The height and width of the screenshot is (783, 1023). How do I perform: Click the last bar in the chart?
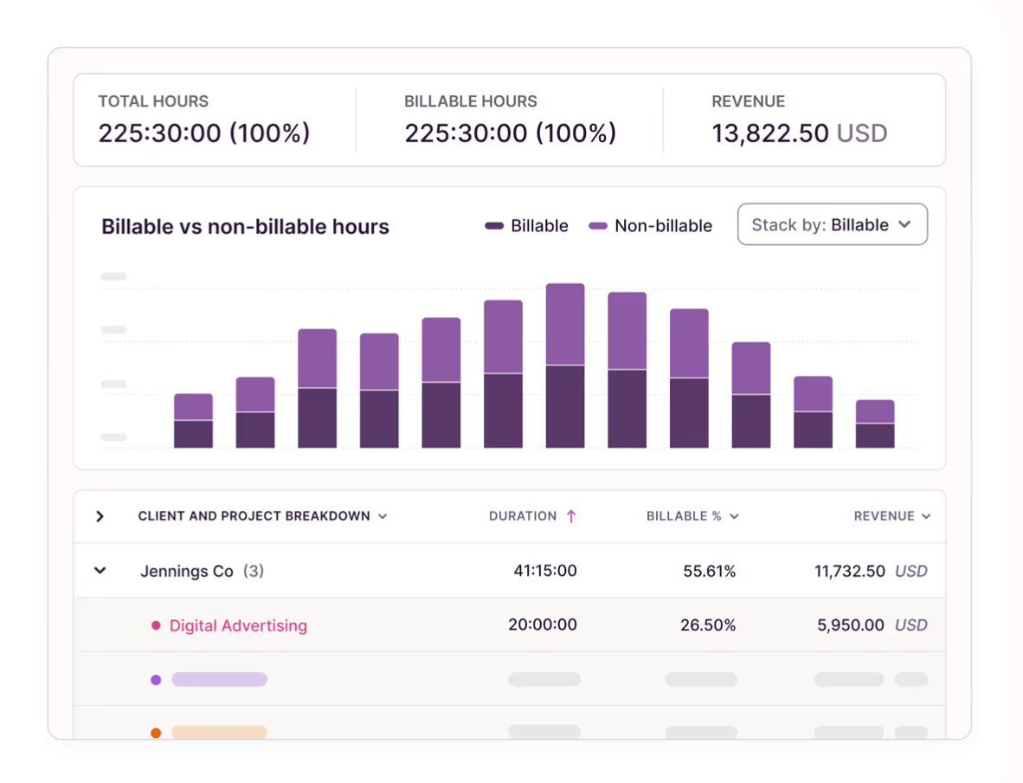pyautogui.click(x=875, y=424)
